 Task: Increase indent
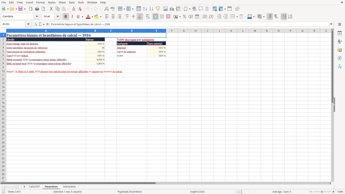point(219,17)
